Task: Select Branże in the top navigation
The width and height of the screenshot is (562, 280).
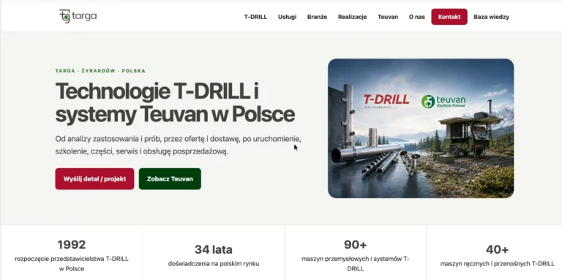Action: click(x=317, y=17)
